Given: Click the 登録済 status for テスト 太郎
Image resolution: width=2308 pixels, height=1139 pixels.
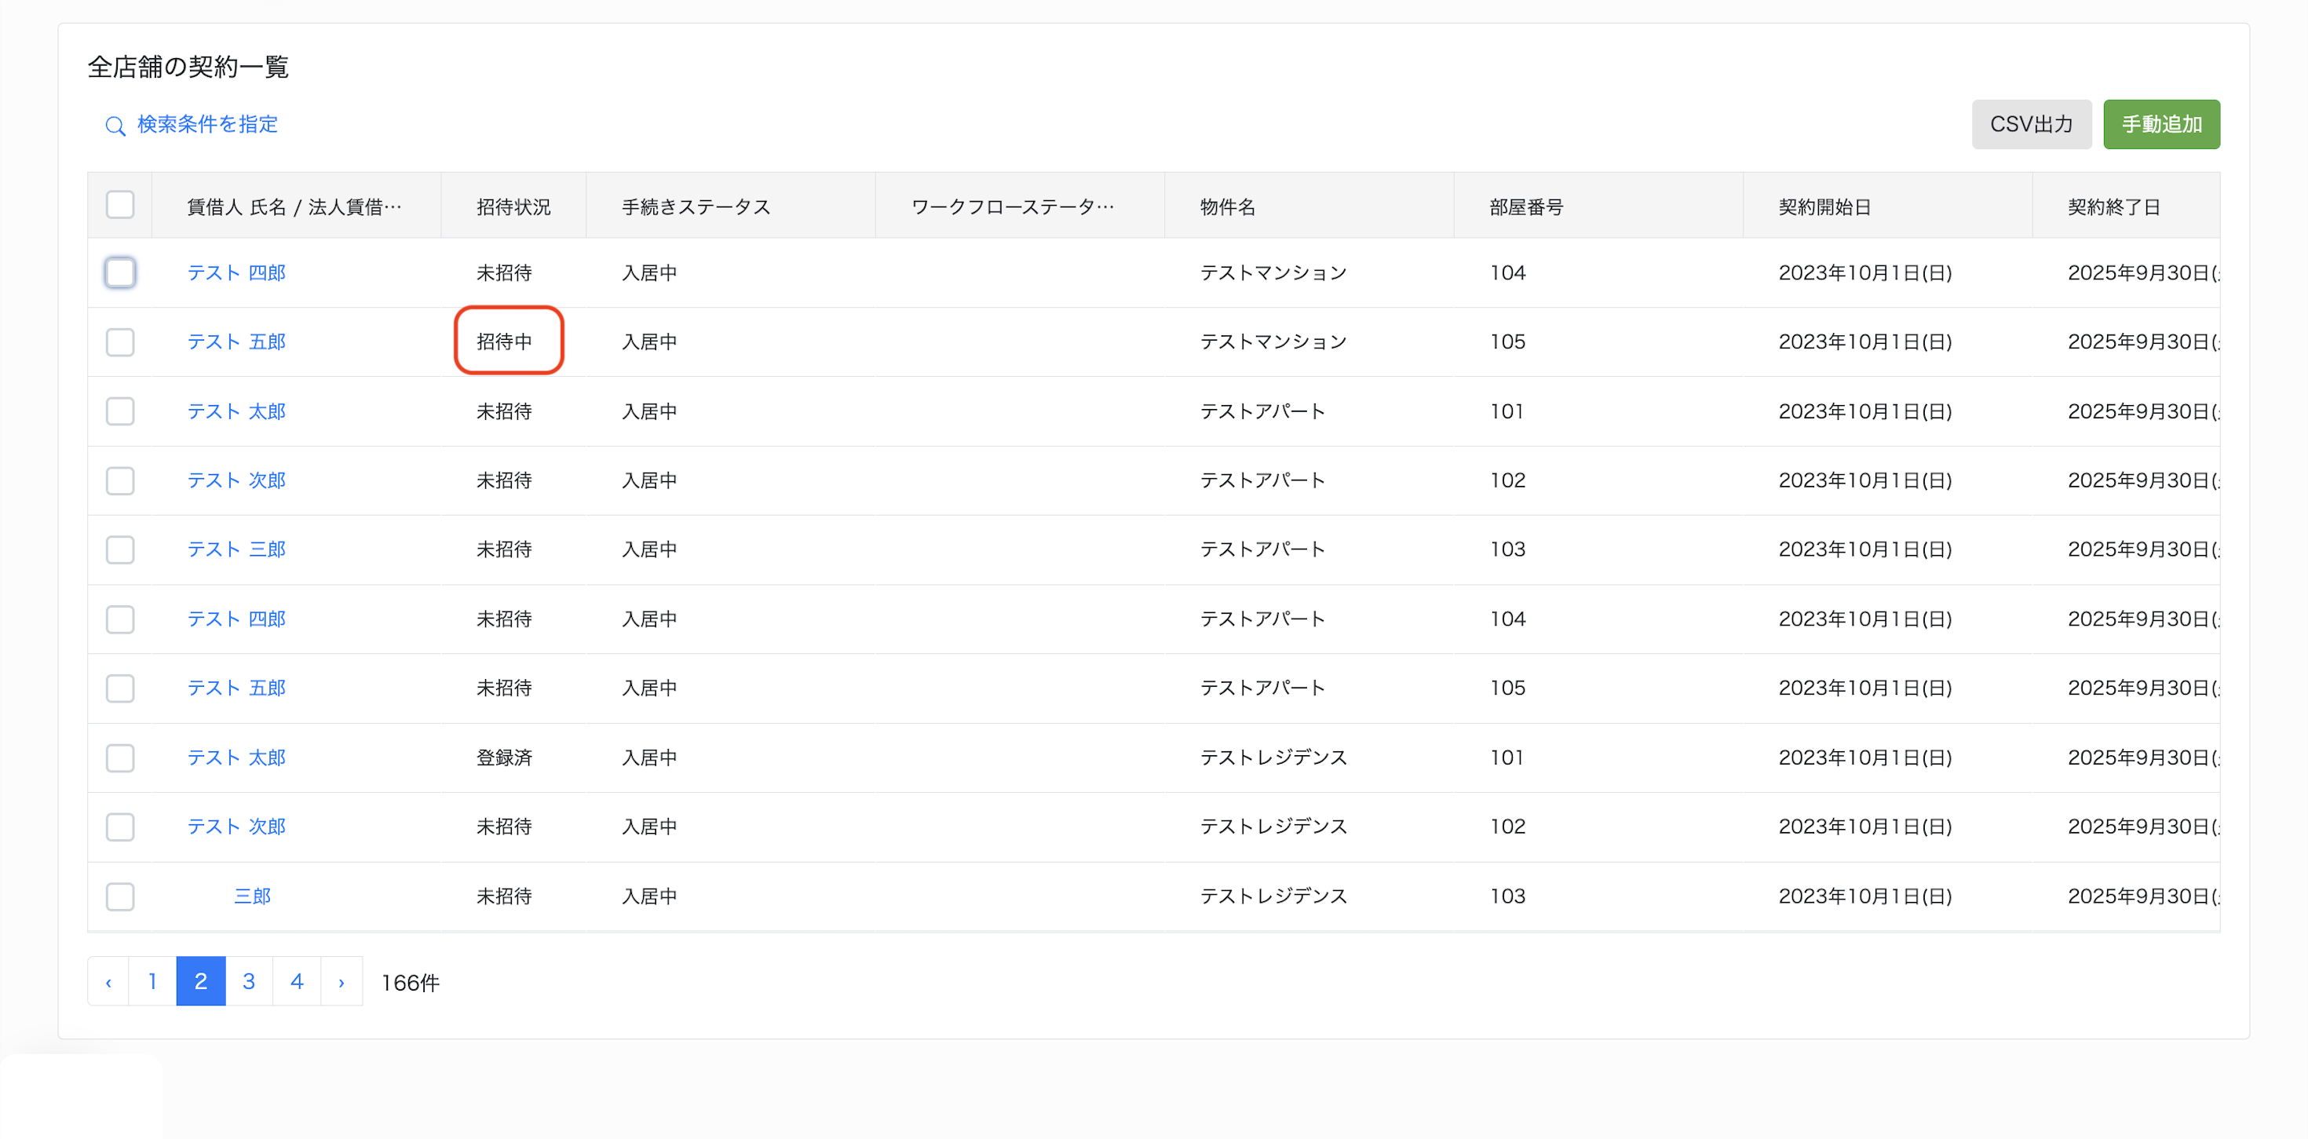Looking at the screenshot, I should click(x=503, y=758).
